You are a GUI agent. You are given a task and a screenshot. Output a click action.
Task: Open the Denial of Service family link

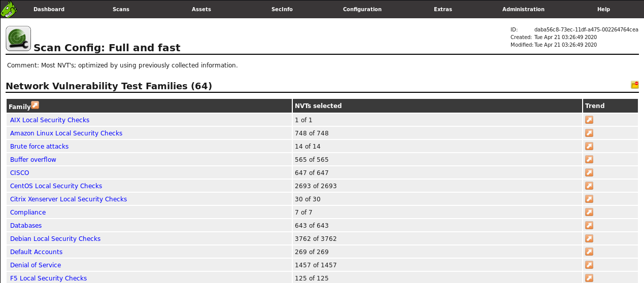click(x=36, y=265)
